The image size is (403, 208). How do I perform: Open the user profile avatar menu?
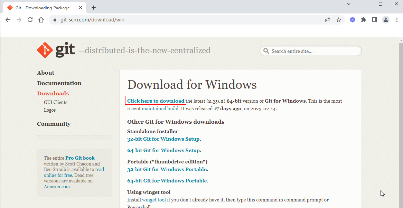[385, 19]
